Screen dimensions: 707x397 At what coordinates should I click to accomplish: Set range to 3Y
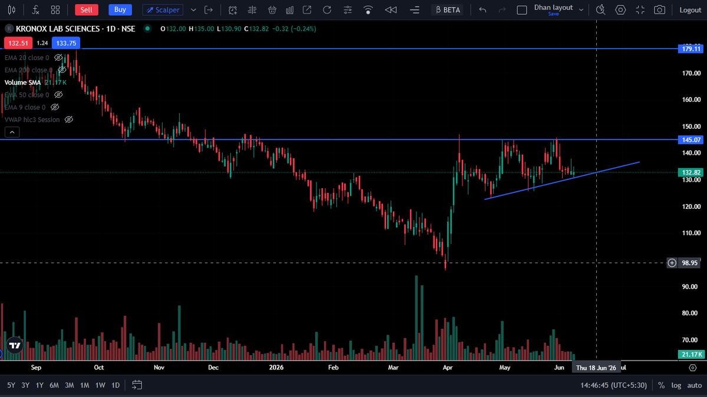25,385
